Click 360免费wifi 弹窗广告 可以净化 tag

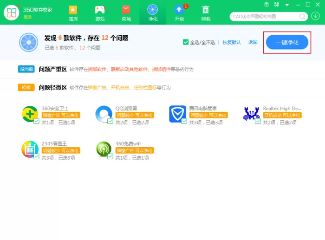[135, 150]
